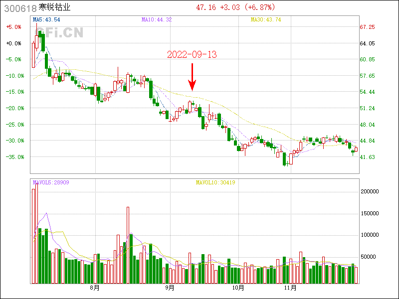The width and height of the screenshot is (399, 299).
Task: Click the price 47.16 +3.03 (+6.87%) header
Action: click(x=235, y=7)
